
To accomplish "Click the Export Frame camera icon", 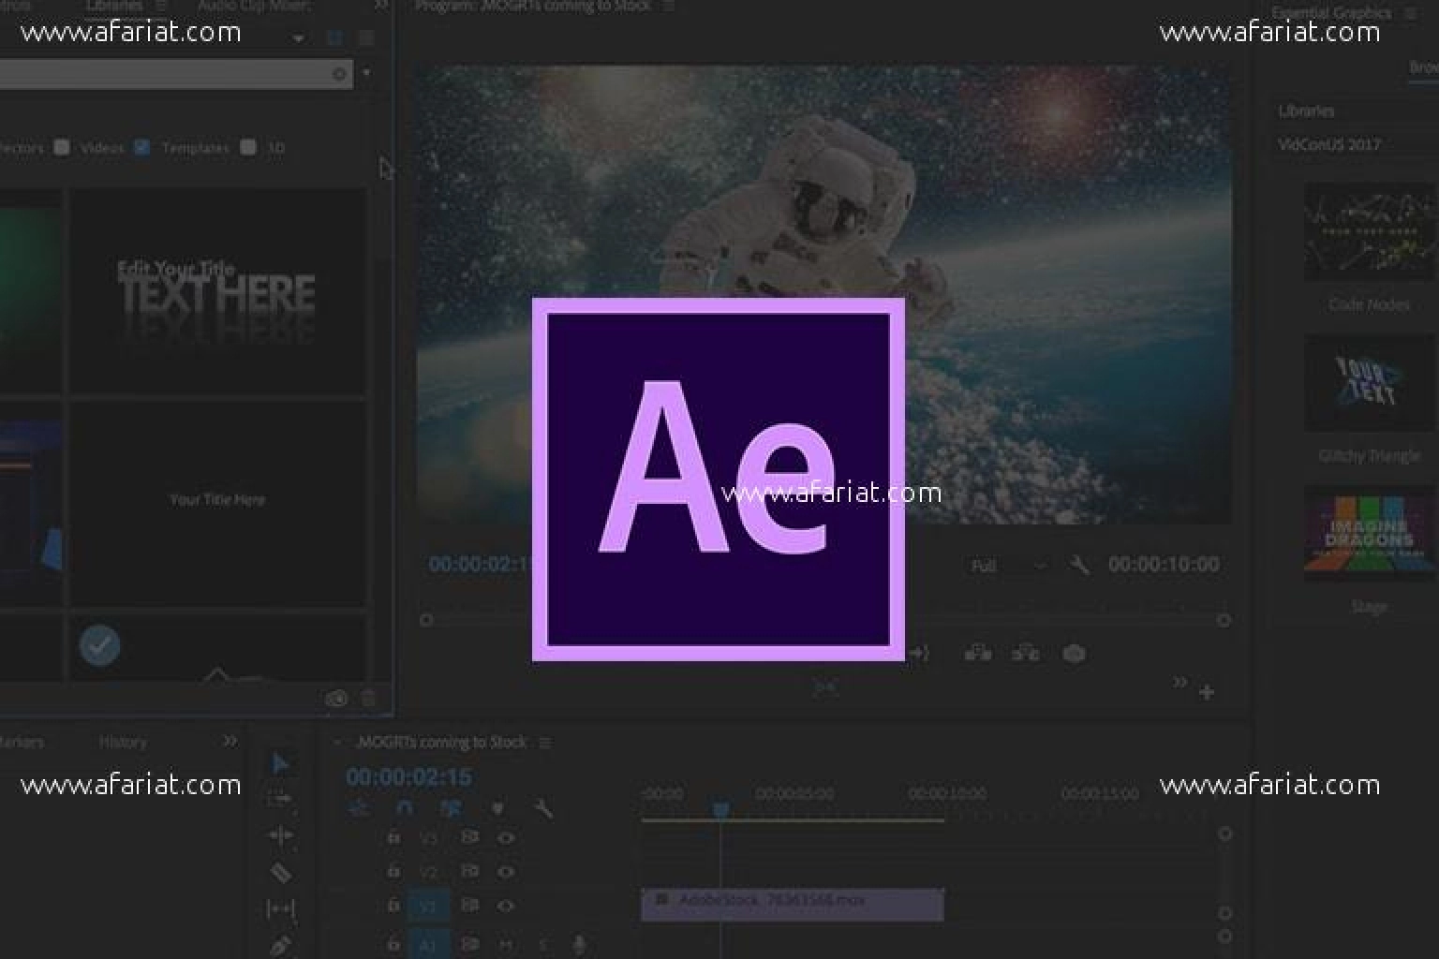I will click(1075, 654).
